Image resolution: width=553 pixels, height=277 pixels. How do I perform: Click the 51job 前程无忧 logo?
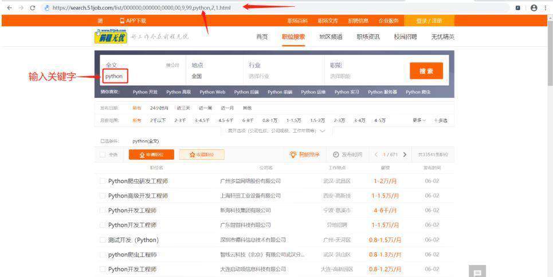(111, 36)
